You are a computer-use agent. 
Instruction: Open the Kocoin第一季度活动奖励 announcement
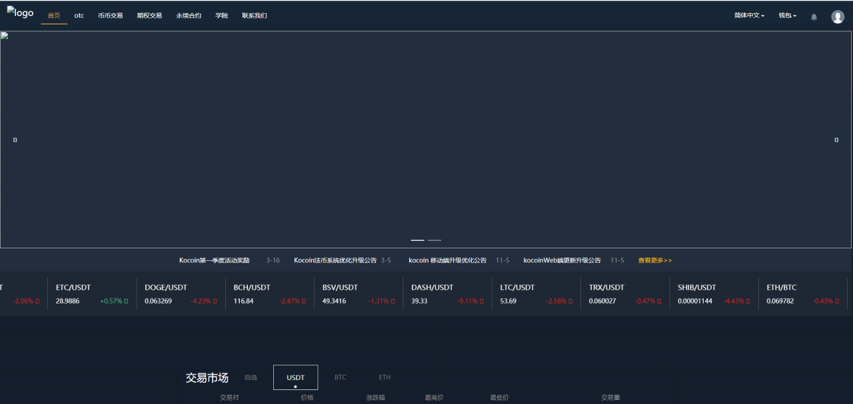[214, 260]
